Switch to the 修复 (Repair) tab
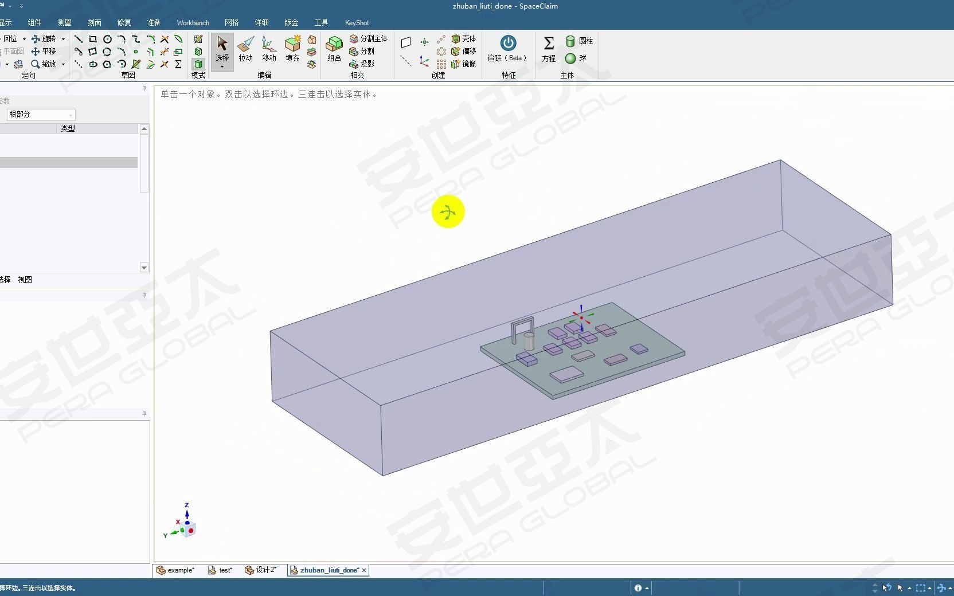The height and width of the screenshot is (596, 954). click(x=124, y=23)
